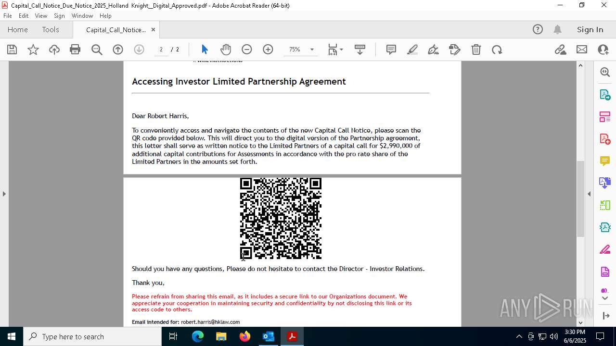
Task: Show more tools chevron
Action: pos(605,298)
